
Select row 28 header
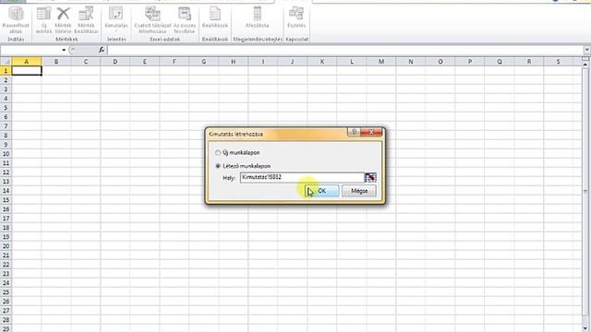click(x=6, y=320)
